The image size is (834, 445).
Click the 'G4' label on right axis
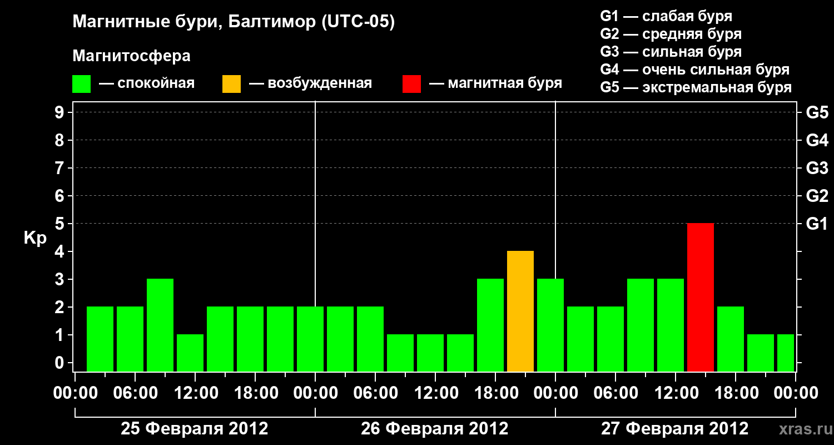[x=817, y=140]
